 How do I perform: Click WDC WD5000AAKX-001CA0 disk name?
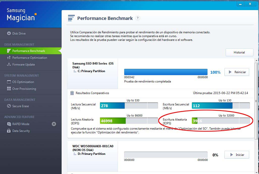[x=93, y=146]
